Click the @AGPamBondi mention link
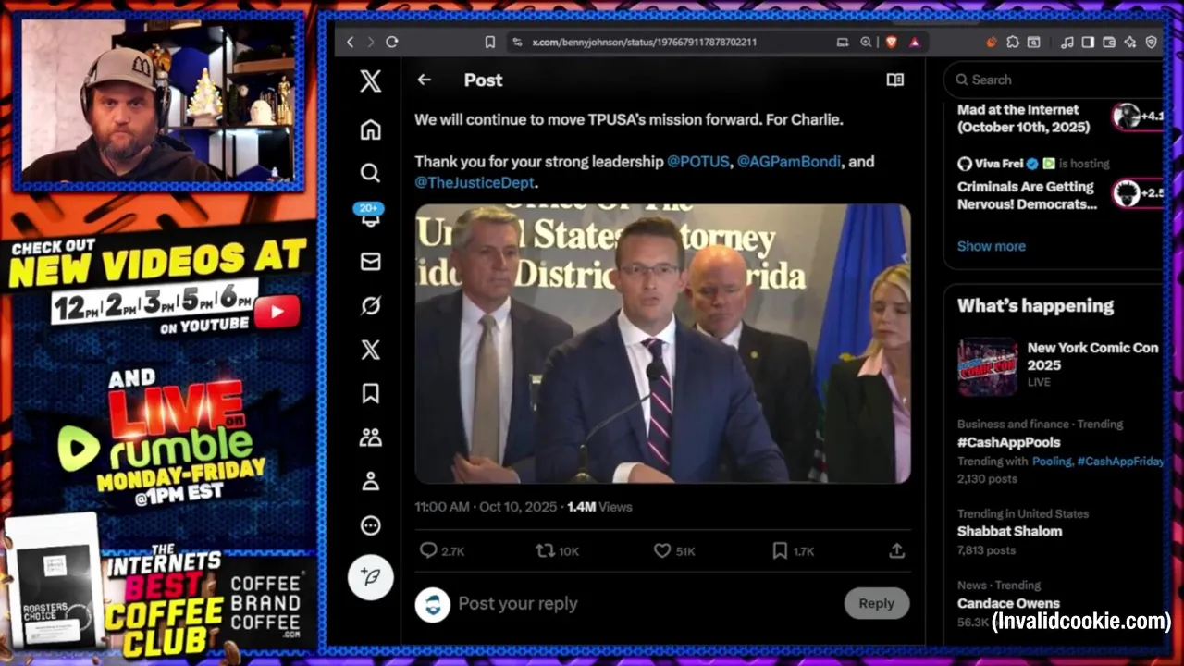The width and height of the screenshot is (1184, 666). (789, 161)
